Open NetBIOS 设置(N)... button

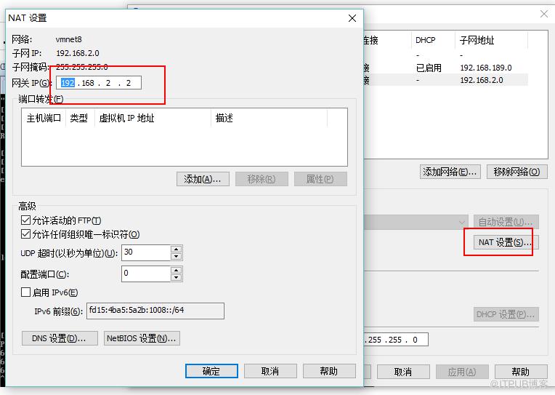pos(142,338)
